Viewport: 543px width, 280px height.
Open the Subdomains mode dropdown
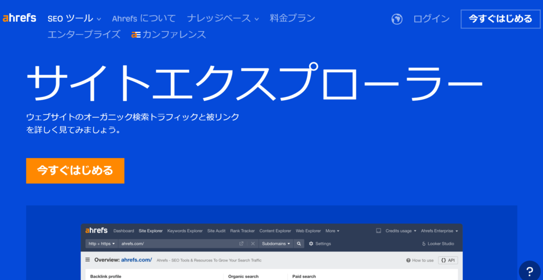click(276, 243)
